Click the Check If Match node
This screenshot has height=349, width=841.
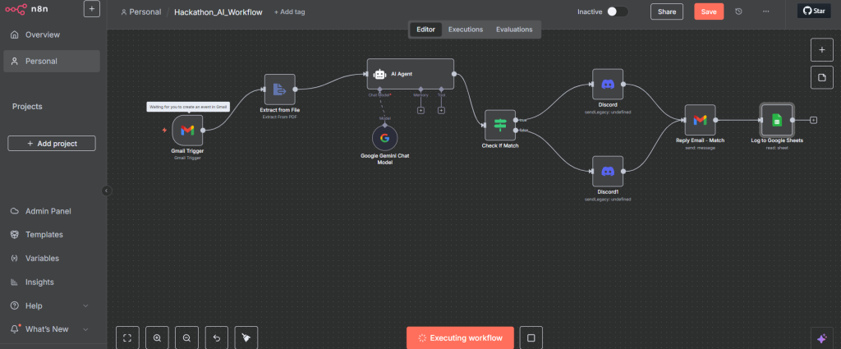click(500, 125)
